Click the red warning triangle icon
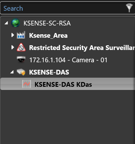This screenshot has width=135, height=144. point(21,47)
